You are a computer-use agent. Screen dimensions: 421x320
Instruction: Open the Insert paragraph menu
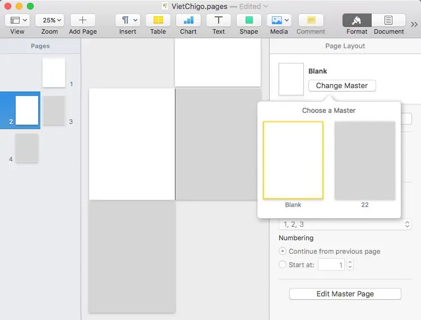127,20
